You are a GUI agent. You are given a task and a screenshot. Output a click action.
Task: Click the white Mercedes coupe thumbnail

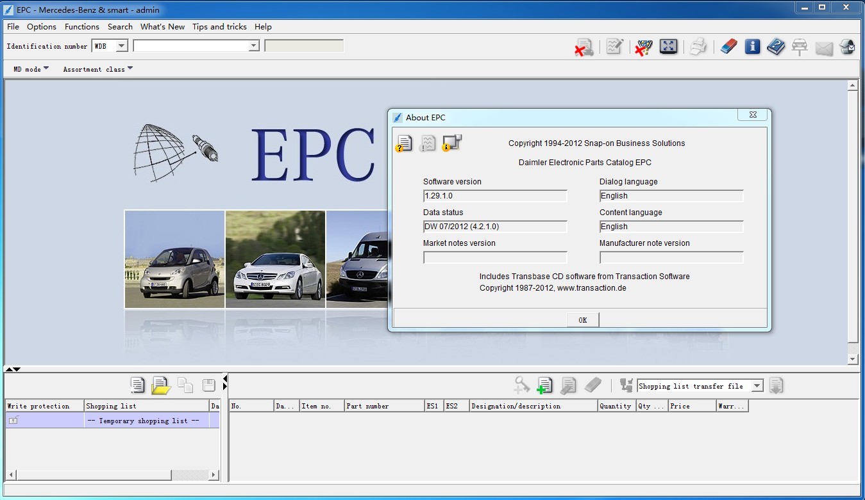pos(276,259)
